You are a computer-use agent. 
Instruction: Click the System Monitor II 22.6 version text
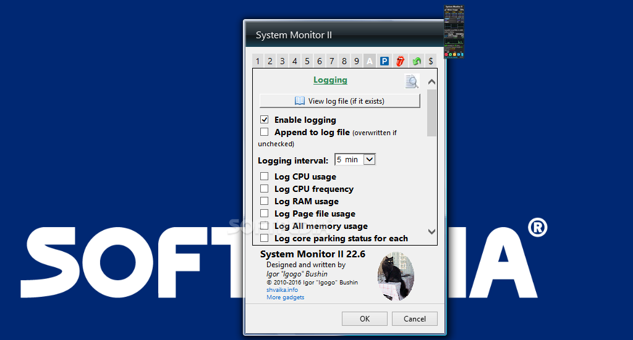click(313, 254)
